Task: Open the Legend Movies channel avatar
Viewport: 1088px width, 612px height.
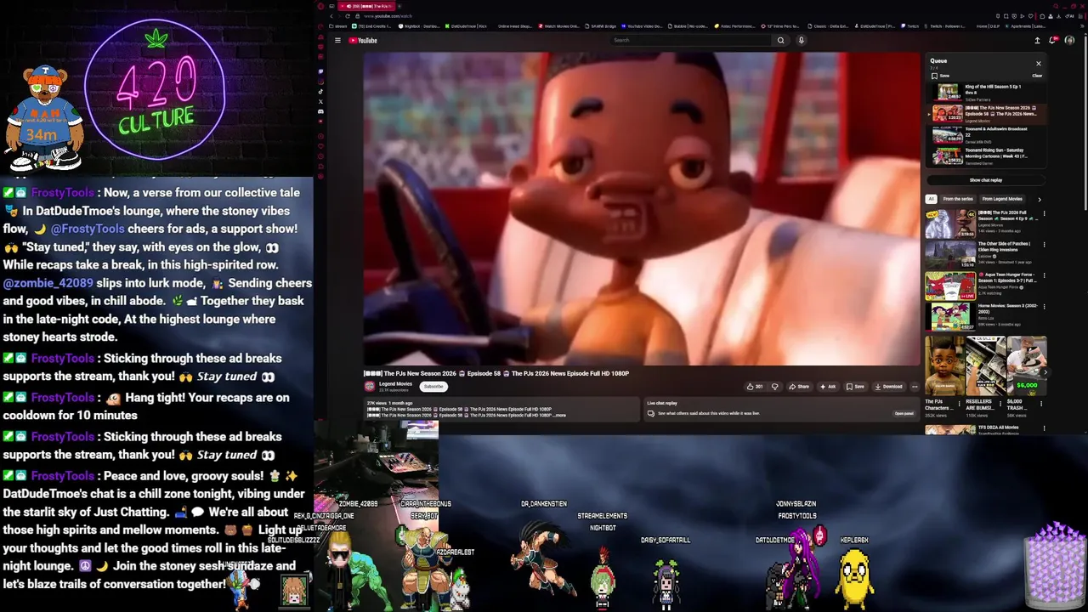Action: pos(370,386)
